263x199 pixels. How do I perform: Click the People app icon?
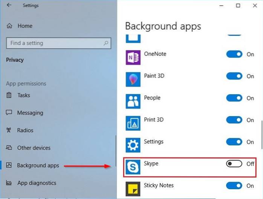tap(133, 101)
